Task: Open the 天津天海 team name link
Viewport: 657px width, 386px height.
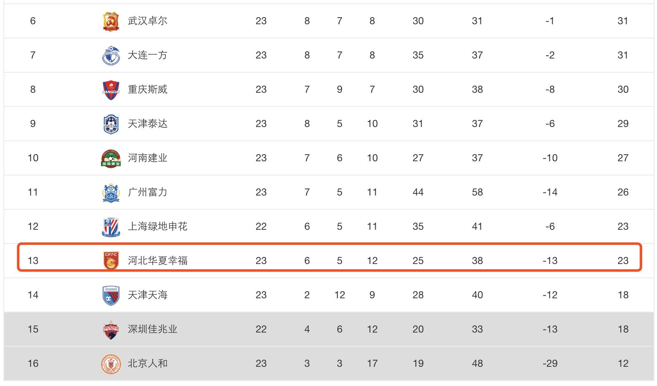Action: tap(147, 295)
